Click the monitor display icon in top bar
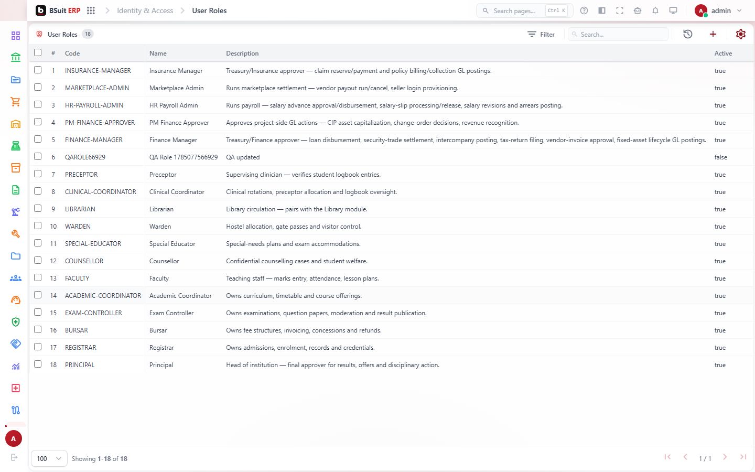Viewport: 755px width, 472px height. (673, 10)
